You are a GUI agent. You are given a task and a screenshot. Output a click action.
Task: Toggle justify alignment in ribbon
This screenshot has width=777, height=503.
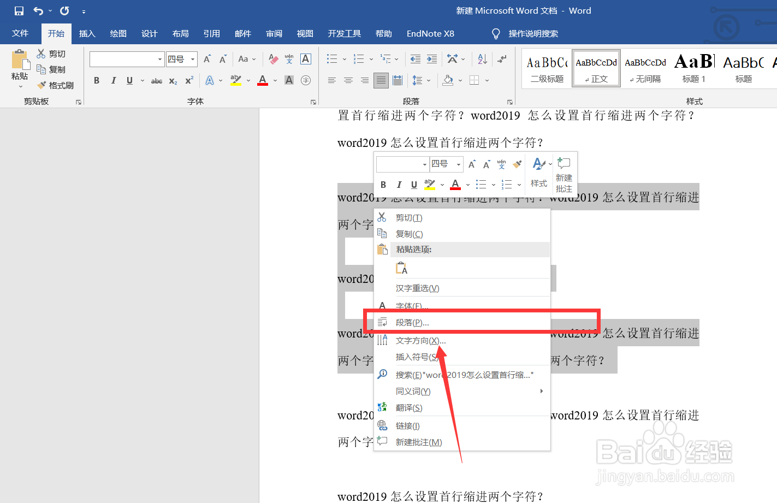(381, 81)
